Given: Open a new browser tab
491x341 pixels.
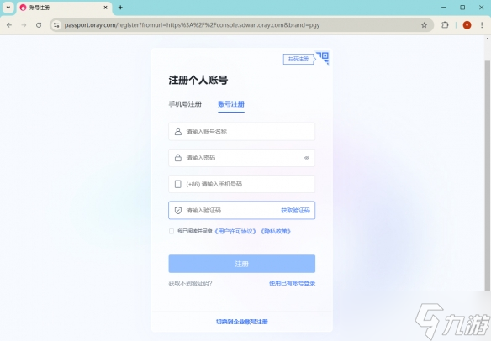Looking at the screenshot, I should click(x=120, y=8).
